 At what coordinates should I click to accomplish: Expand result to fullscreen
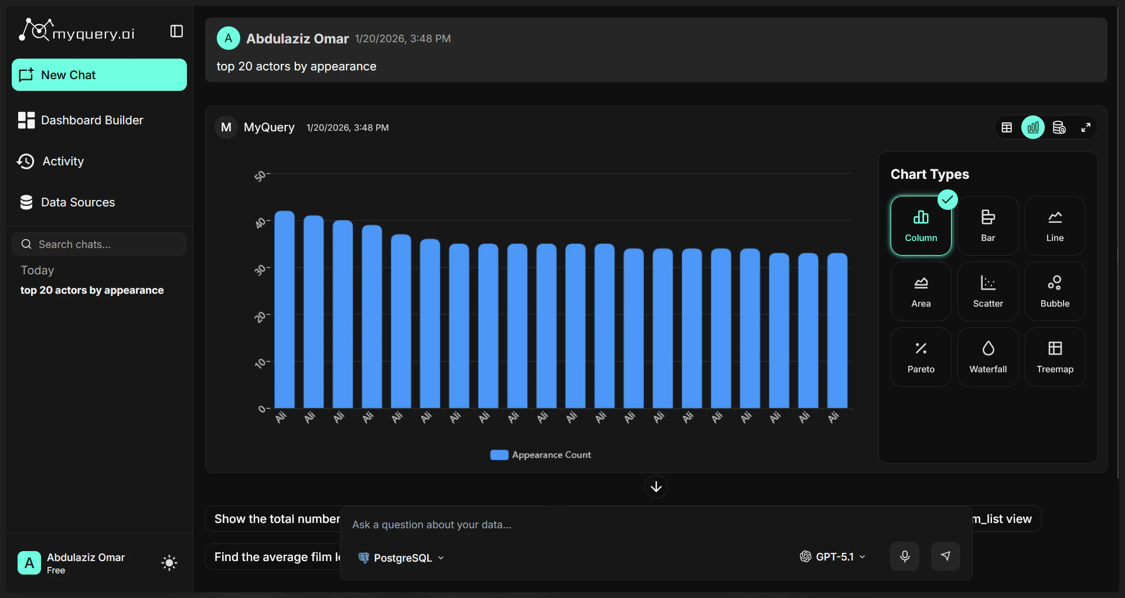coord(1086,127)
